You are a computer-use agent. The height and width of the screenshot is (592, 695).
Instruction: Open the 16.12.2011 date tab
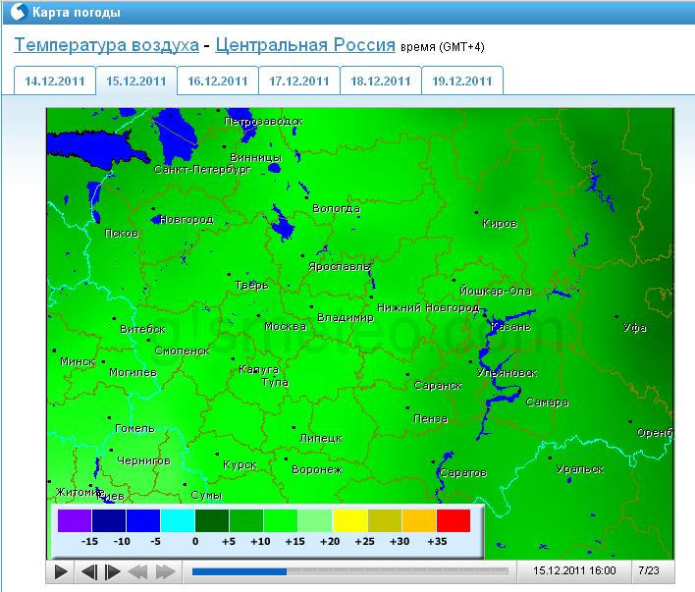[x=217, y=81]
